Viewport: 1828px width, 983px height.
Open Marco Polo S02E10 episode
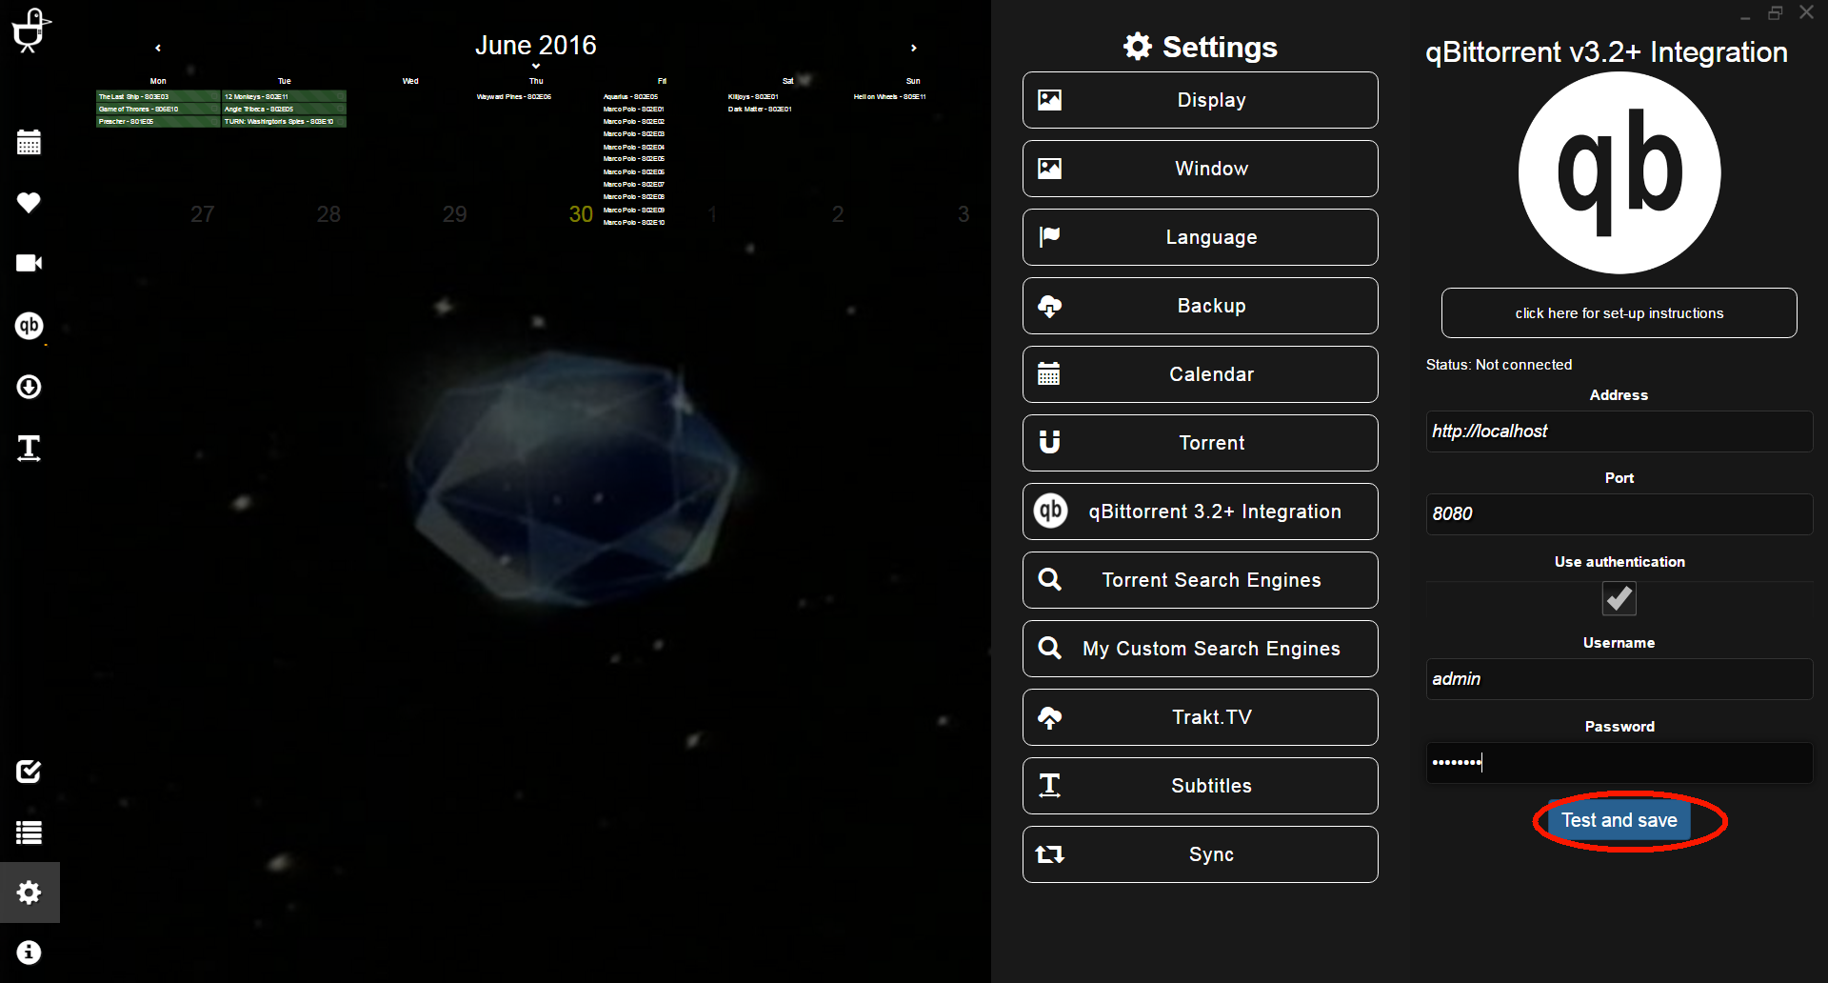click(634, 222)
